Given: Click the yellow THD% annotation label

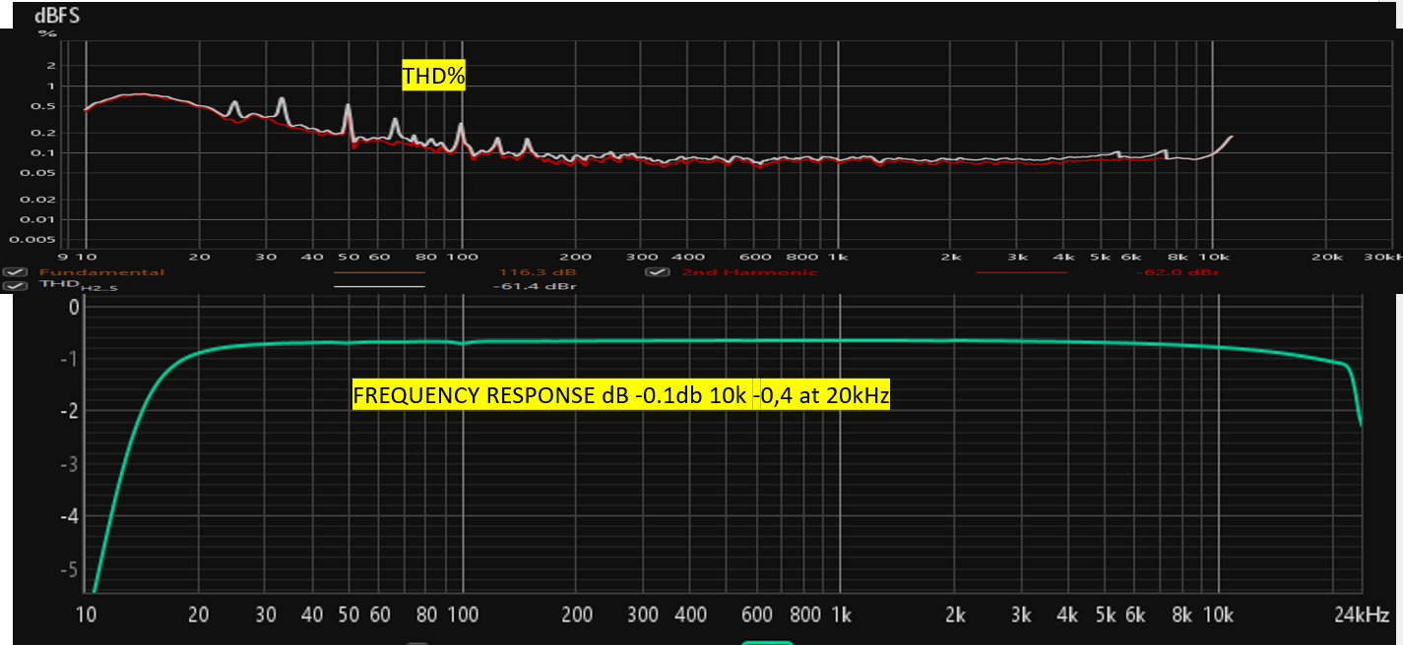Looking at the screenshot, I should (433, 75).
